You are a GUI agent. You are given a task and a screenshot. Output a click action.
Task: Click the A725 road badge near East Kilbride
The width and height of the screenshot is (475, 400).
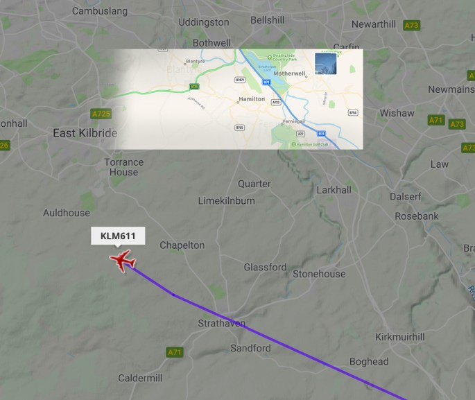tap(101, 114)
